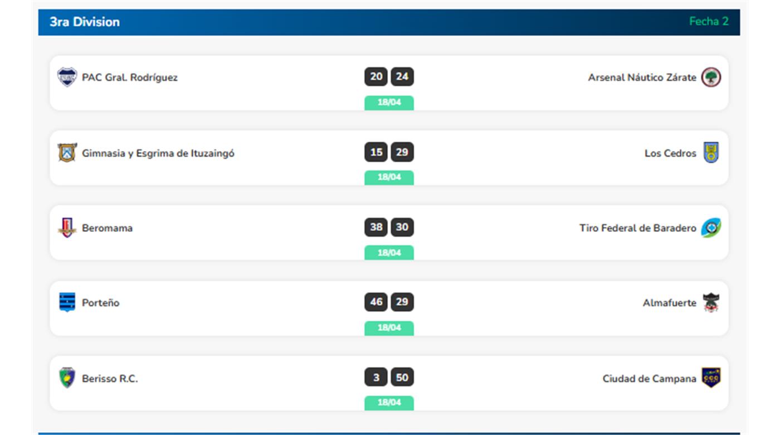The width and height of the screenshot is (780, 435).
Task: Select the Porteño striped shield icon
Action: point(67,302)
